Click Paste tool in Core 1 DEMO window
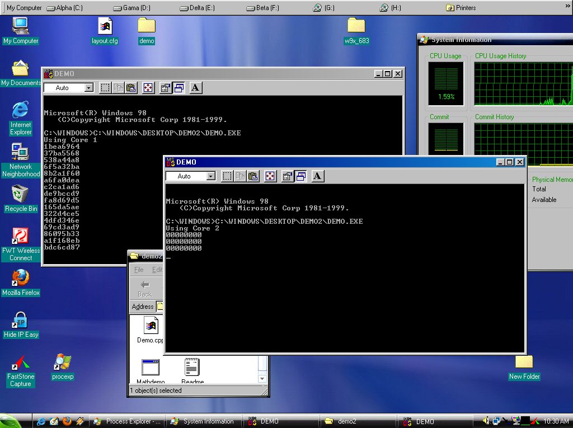This screenshot has height=428, width=573. tap(131, 88)
